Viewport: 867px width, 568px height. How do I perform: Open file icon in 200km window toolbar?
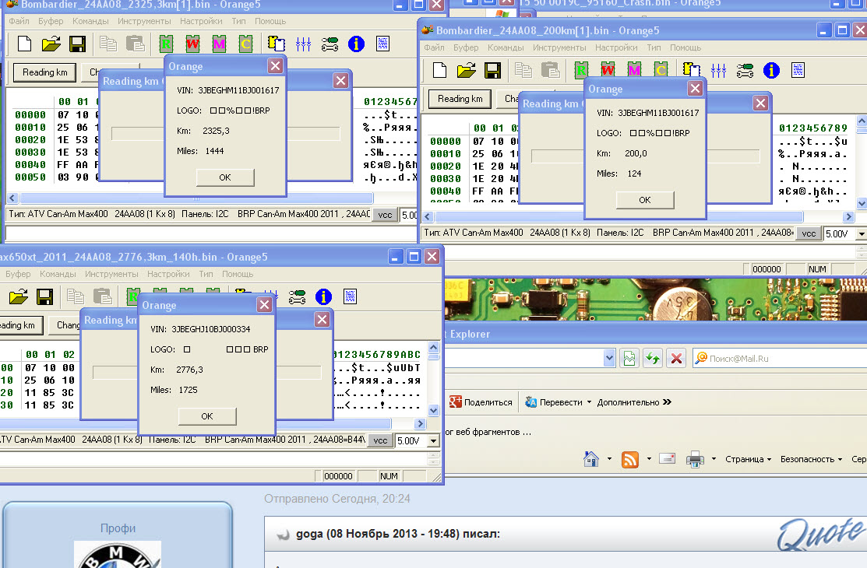(x=466, y=70)
